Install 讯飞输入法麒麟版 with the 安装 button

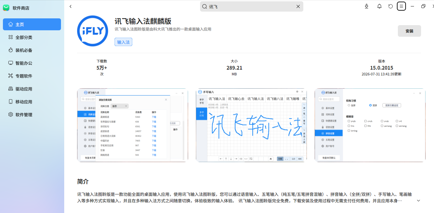click(409, 31)
